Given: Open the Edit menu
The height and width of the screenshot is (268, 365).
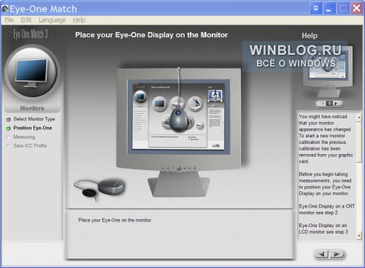Looking at the screenshot, I should click(26, 20).
